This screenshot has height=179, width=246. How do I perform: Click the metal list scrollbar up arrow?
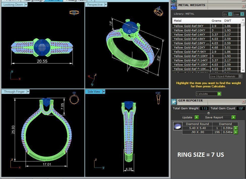coord(243,20)
